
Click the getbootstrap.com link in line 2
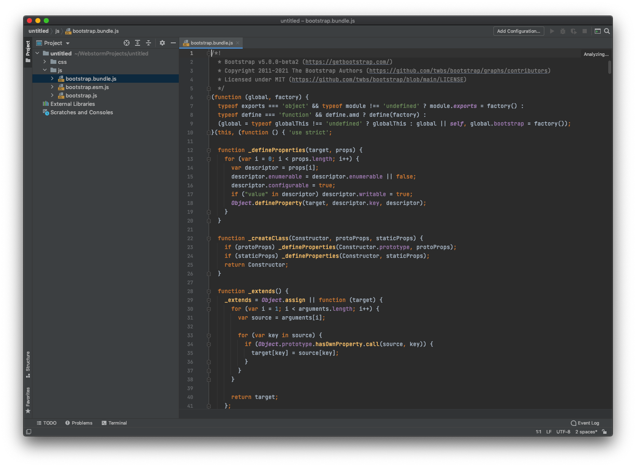[x=347, y=62]
